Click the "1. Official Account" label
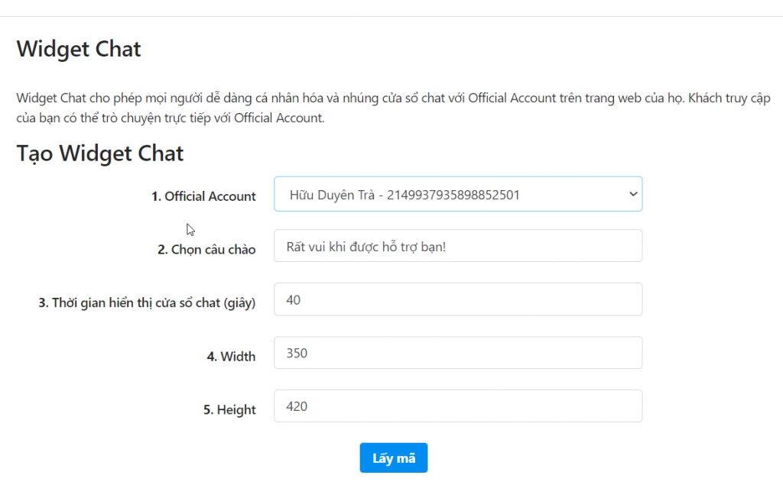783x488 pixels. pos(203,196)
